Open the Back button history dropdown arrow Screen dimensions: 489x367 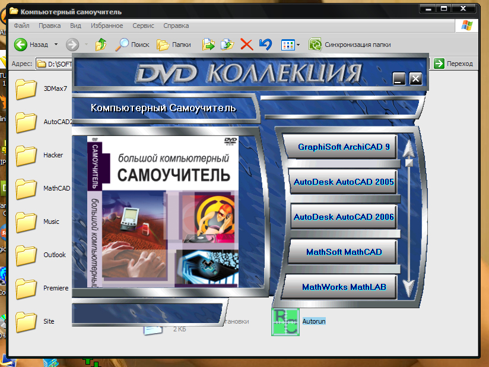coord(56,45)
